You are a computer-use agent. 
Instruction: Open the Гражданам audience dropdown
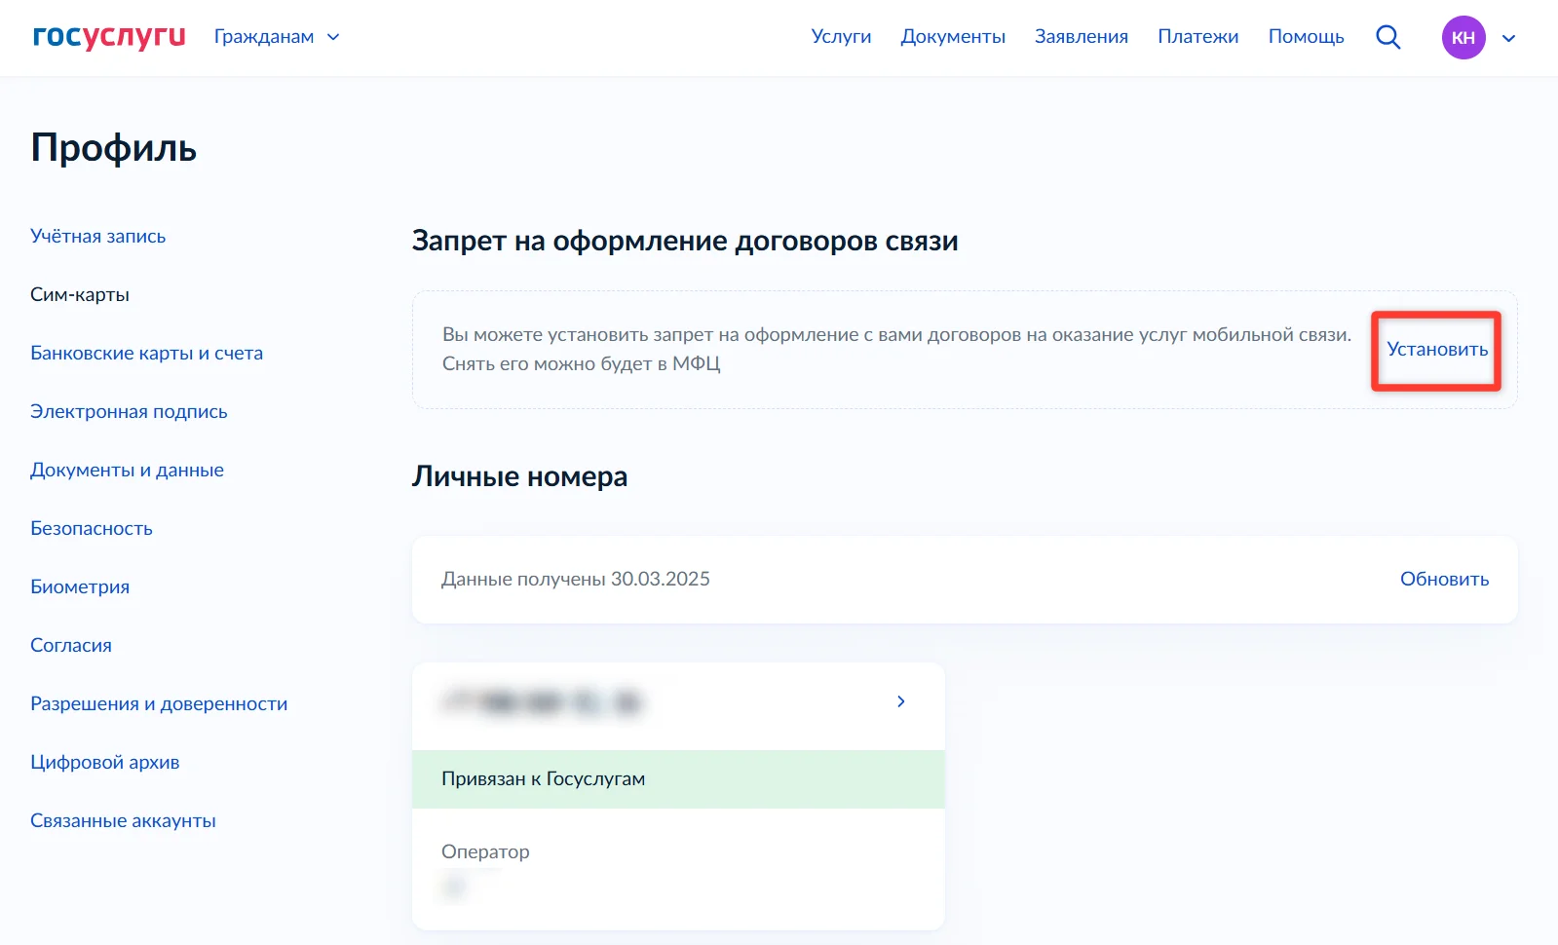277,37
